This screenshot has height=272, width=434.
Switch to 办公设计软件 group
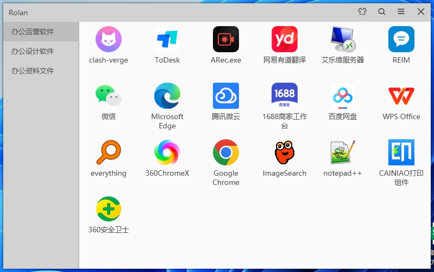pyautogui.click(x=41, y=51)
